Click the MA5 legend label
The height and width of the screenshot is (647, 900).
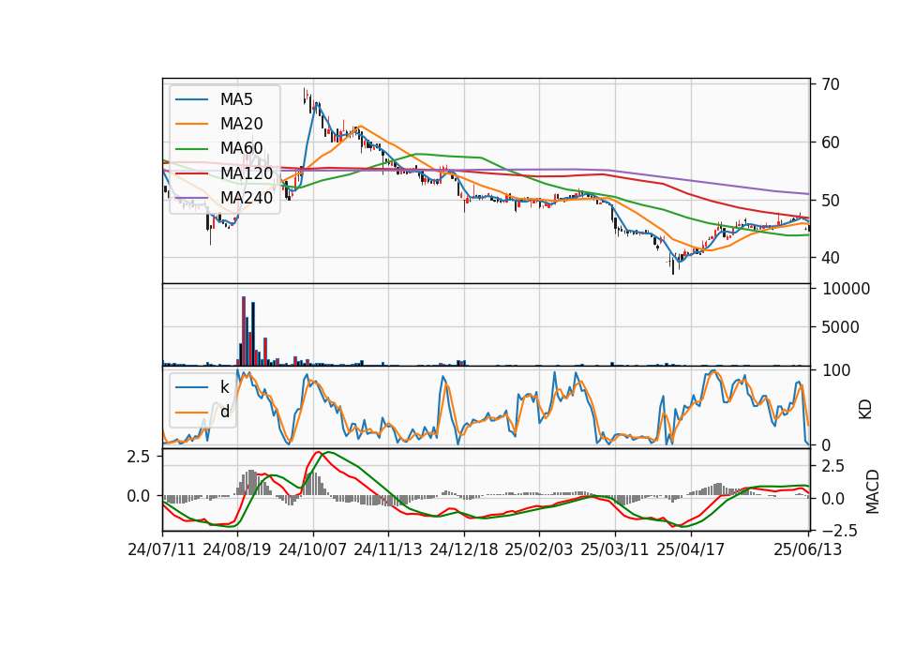(236, 99)
